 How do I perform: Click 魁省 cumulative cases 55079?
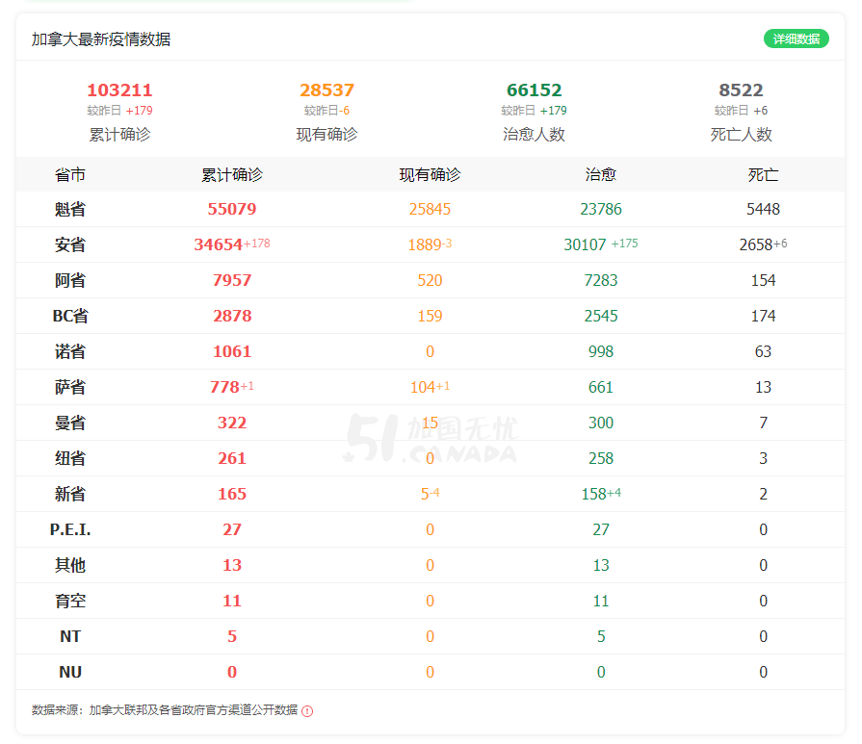[232, 209]
